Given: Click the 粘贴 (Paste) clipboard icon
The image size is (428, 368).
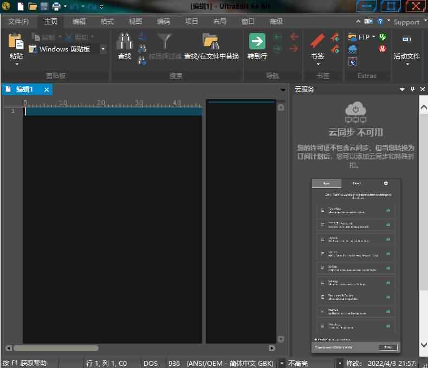Looking at the screenshot, I should pyautogui.click(x=16, y=42).
